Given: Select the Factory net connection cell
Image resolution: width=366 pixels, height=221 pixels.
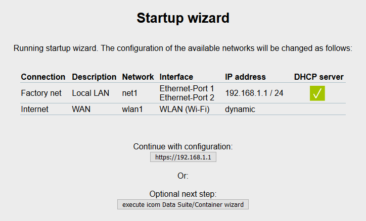Looking at the screenshot, I should (41, 93).
